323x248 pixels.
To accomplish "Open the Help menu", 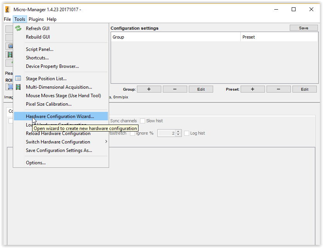I will click(x=51, y=19).
